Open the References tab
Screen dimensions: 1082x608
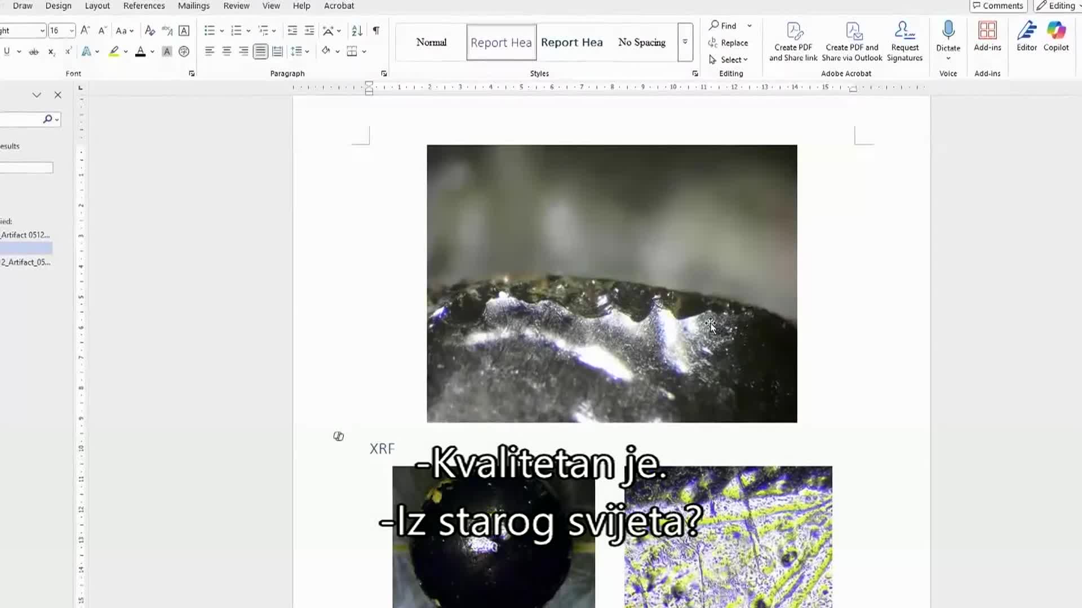144,6
